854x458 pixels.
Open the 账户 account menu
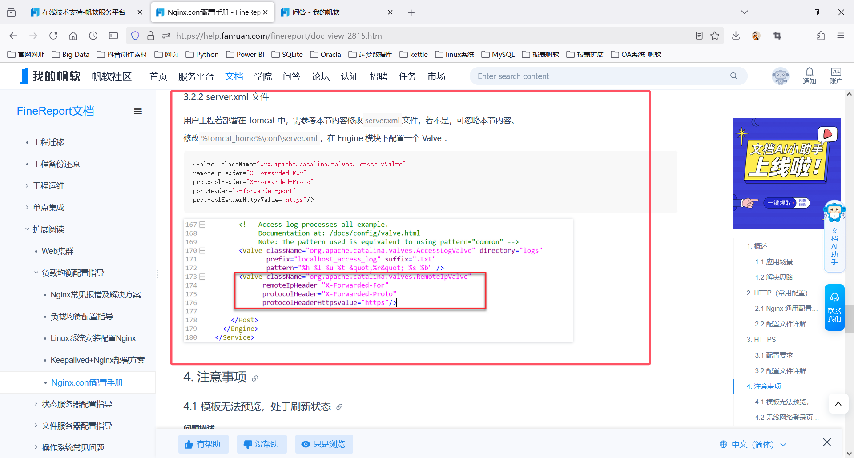pyautogui.click(x=836, y=76)
